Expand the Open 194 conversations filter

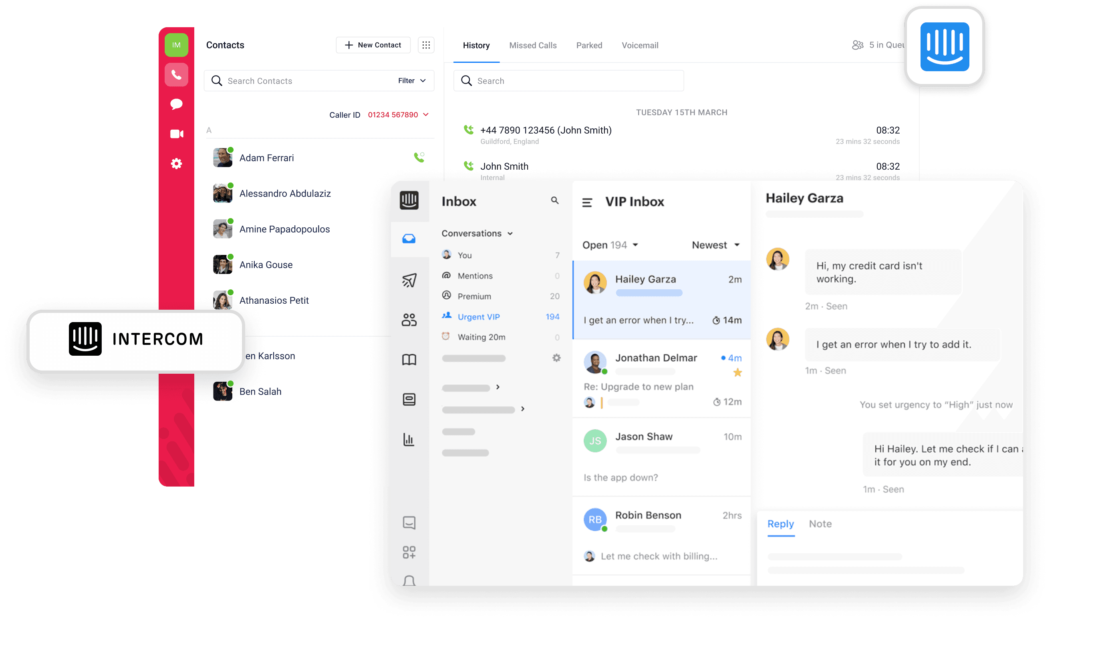[610, 244]
